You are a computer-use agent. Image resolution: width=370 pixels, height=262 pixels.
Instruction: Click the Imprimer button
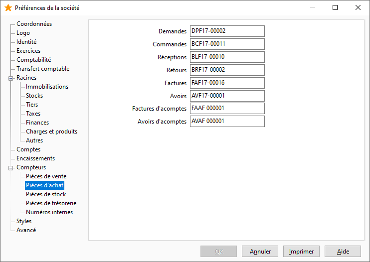tap(301, 252)
